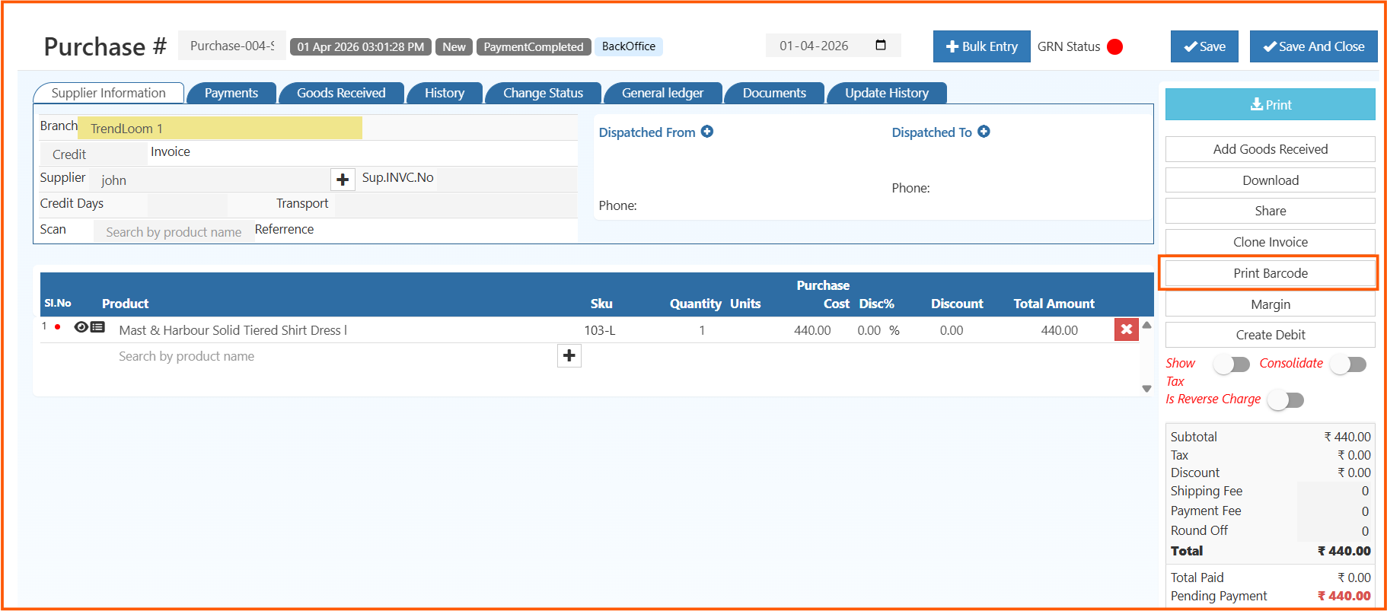Click the plus icon beside Dispatched To

tap(984, 132)
